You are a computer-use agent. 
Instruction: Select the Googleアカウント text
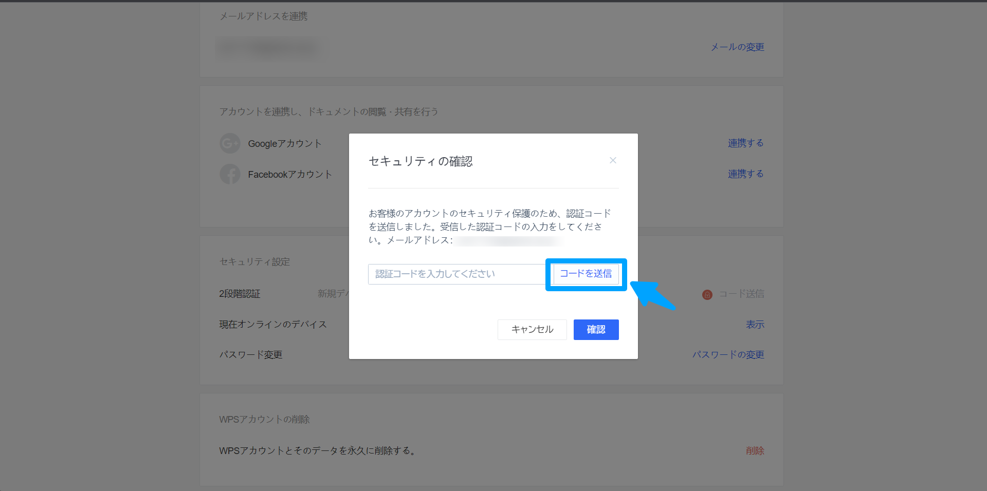coord(285,144)
